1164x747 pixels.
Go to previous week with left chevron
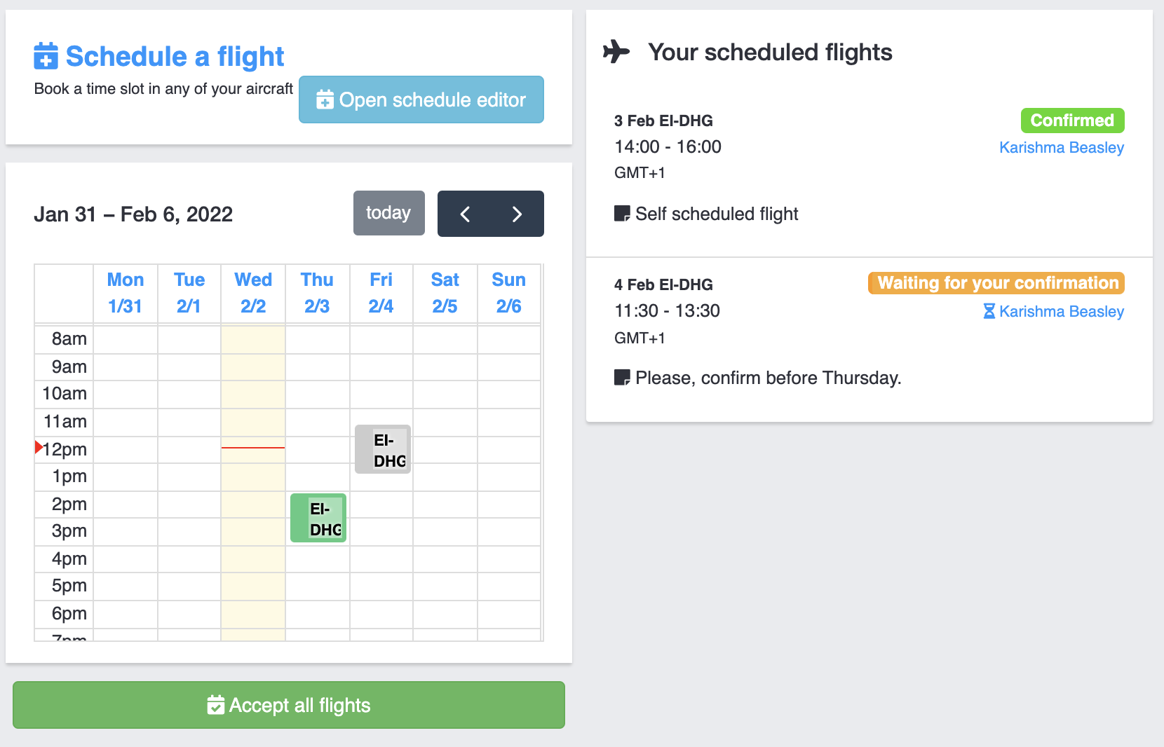[x=464, y=214]
